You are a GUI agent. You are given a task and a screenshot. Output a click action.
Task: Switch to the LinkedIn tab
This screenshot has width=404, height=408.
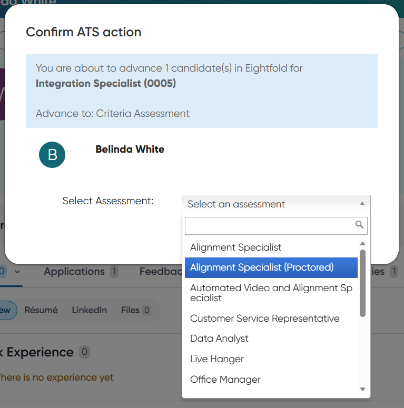click(x=90, y=310)
